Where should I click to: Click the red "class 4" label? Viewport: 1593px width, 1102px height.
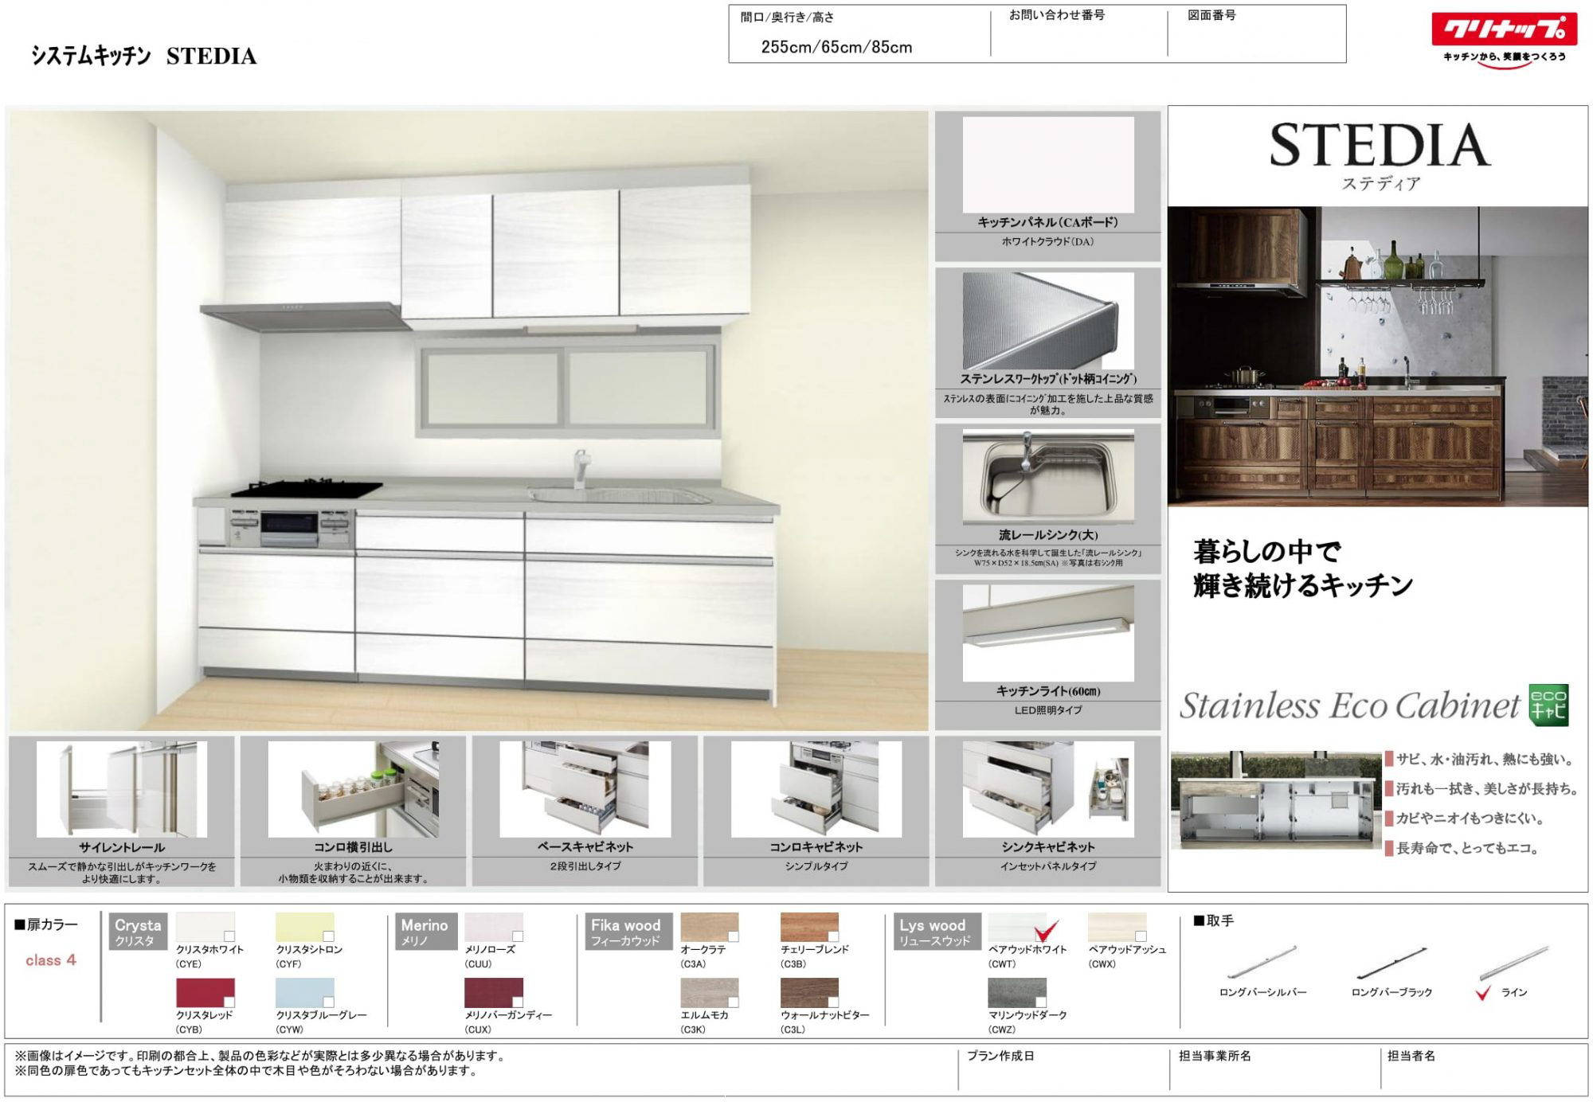coord(51,960)
